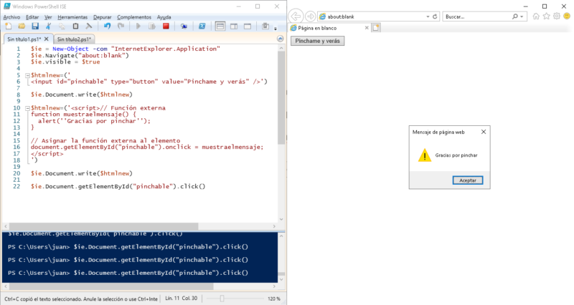Click the Aceptar button in the dialog

pos(468,180)
